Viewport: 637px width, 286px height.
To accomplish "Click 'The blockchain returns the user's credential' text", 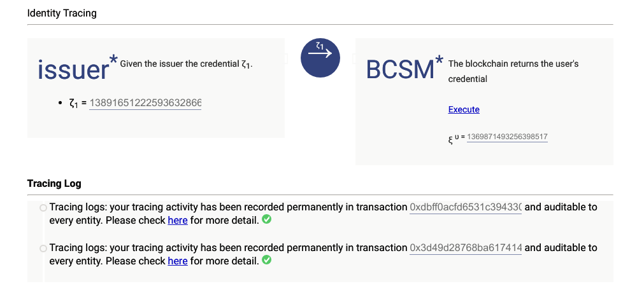I will tap(513, 71).
